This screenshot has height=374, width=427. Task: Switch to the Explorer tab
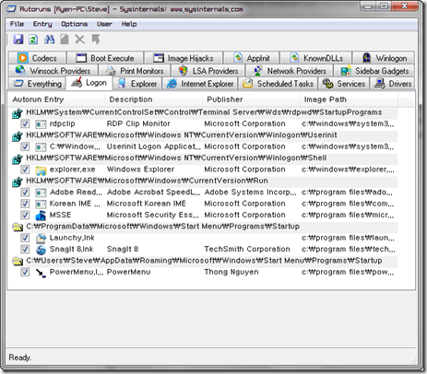pyautogui.click(x=137, y=84)
